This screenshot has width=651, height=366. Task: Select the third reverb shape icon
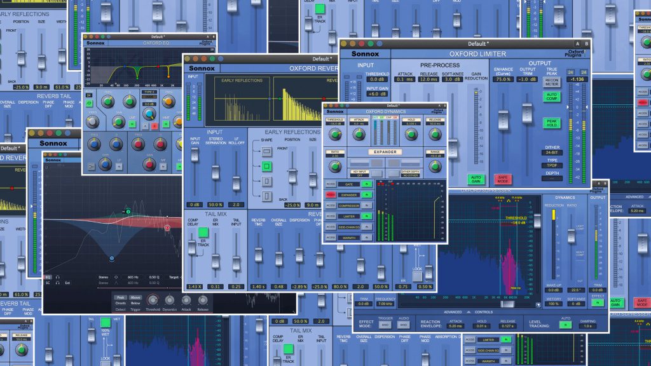(x=266, y=181)
